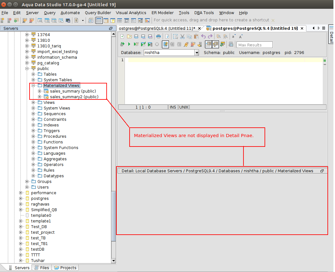Click the Find binoculars icon
The height and width of the screenshot is (272, 335).
click(219, 36)
